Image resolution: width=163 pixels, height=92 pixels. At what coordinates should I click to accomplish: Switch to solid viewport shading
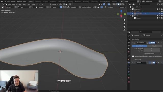tap(118, 4)
